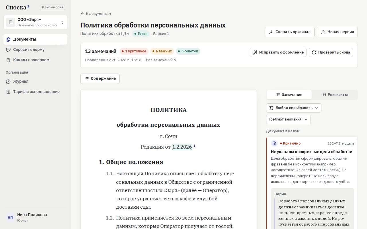Open the Документы sidebar section
Screen dimensions: 367x229
point(36,40)
